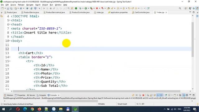Click the Back navigation yellow arrow

pos(136,8)
